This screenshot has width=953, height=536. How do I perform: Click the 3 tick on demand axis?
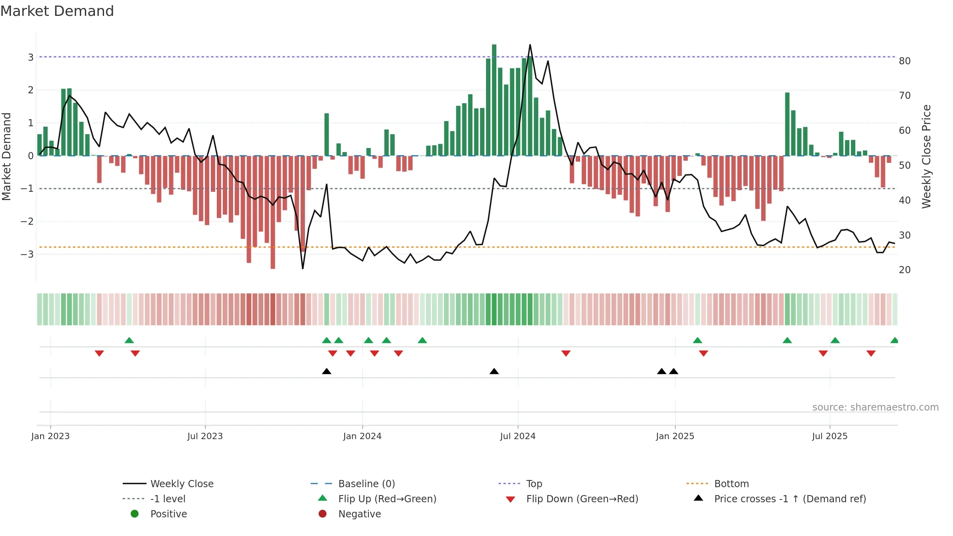click(x=31, y=57)
